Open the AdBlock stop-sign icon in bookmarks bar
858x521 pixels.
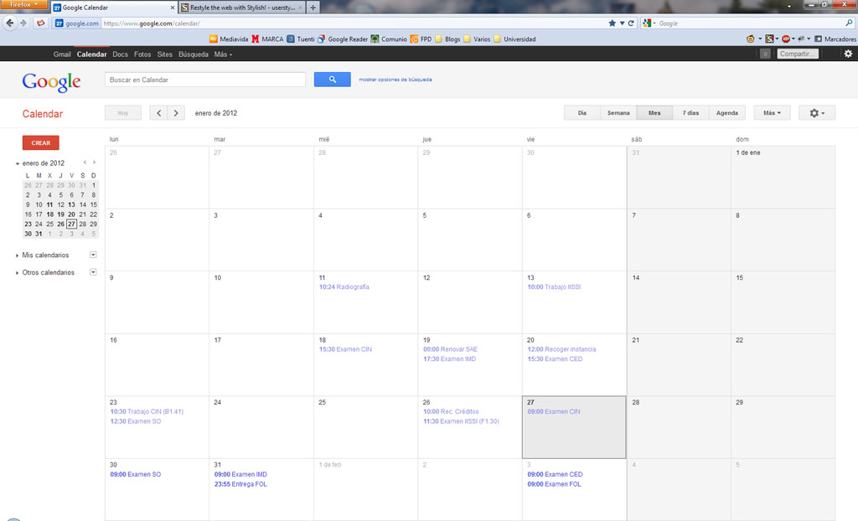[x=786, y=39]
